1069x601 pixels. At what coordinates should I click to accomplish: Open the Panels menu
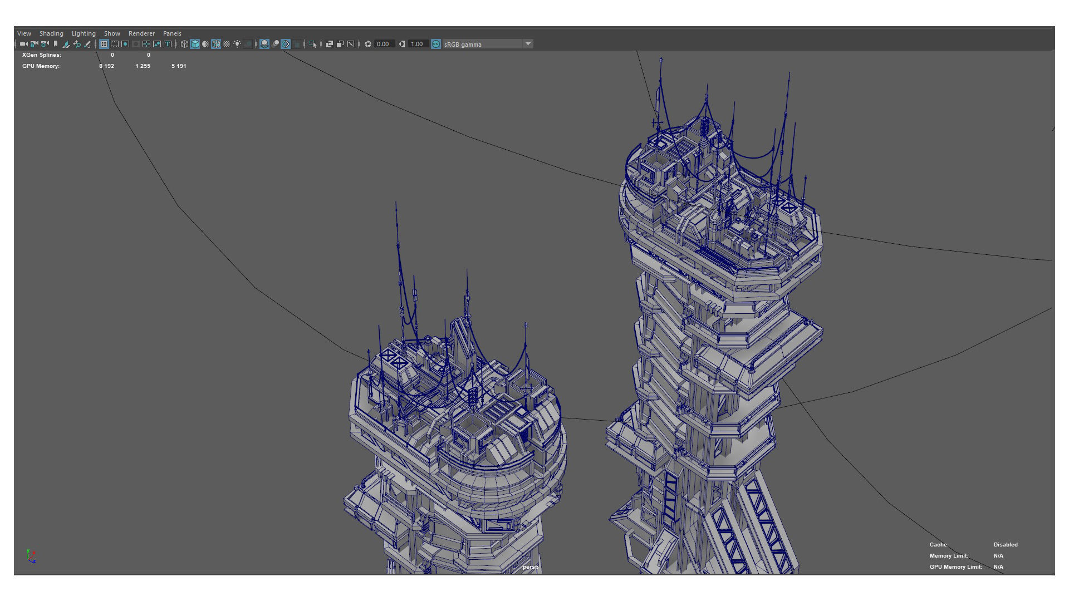coord(172,33)
